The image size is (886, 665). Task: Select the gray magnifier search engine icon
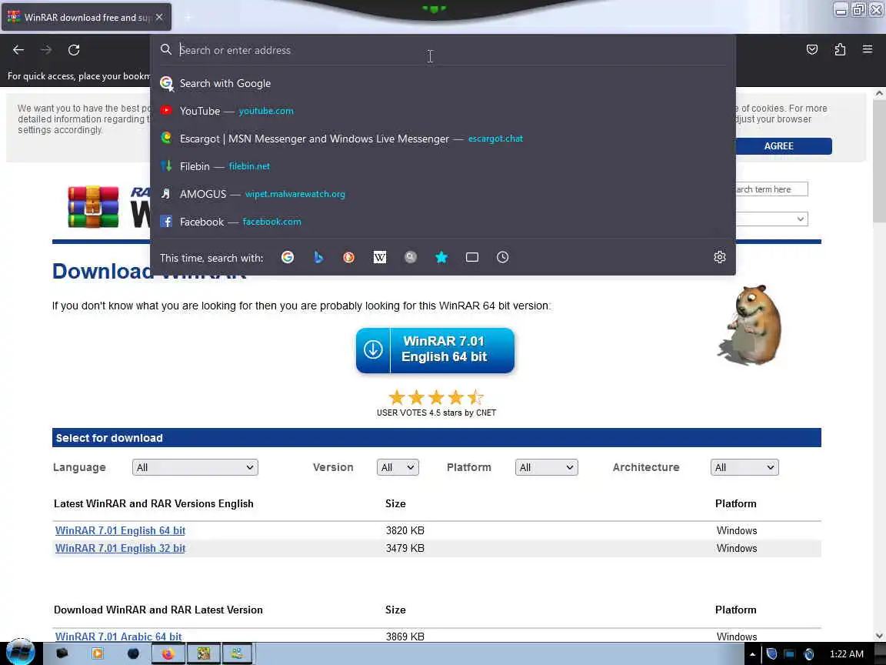[x=410, y=257]
